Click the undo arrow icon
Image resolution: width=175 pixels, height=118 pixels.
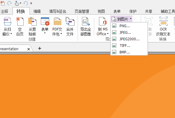pyautogui.click(x=26, y=3)
